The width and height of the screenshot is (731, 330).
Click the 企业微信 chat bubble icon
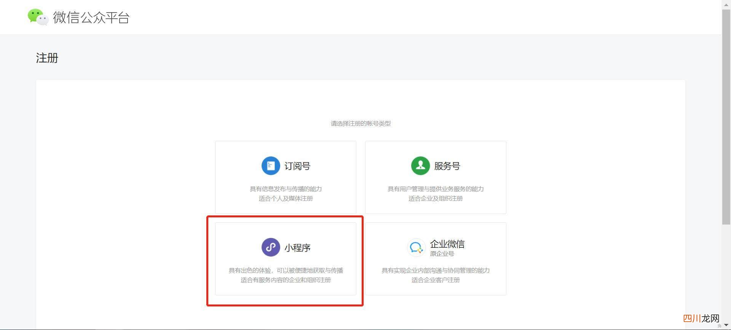(416, 248)
